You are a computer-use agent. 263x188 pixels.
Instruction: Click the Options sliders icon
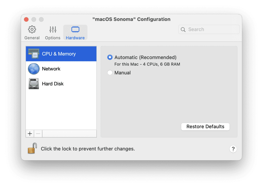coord(52,29)
